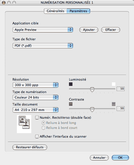Click the dark brightness icon under Luminosité
This screenshot has width=134, height=165.
coord(71,84)
